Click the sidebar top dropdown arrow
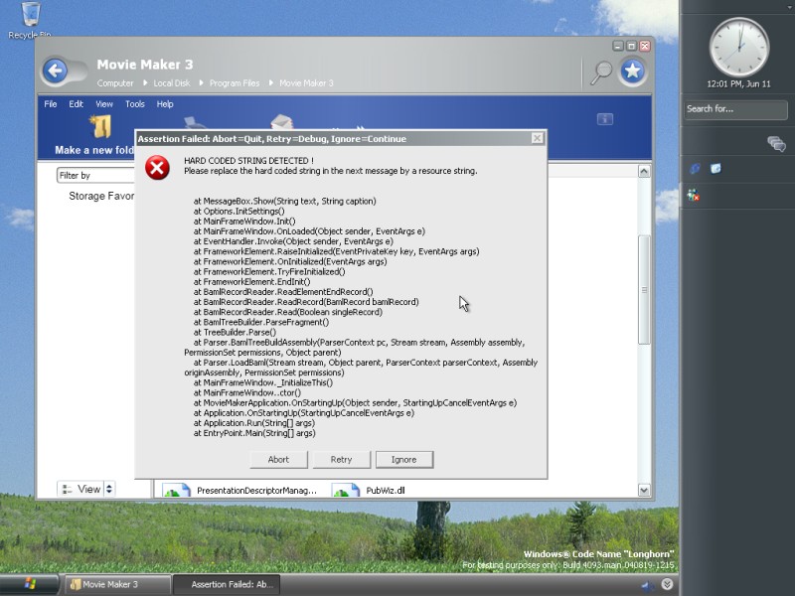This screenshot has height=596, width=795. (790, 7)
